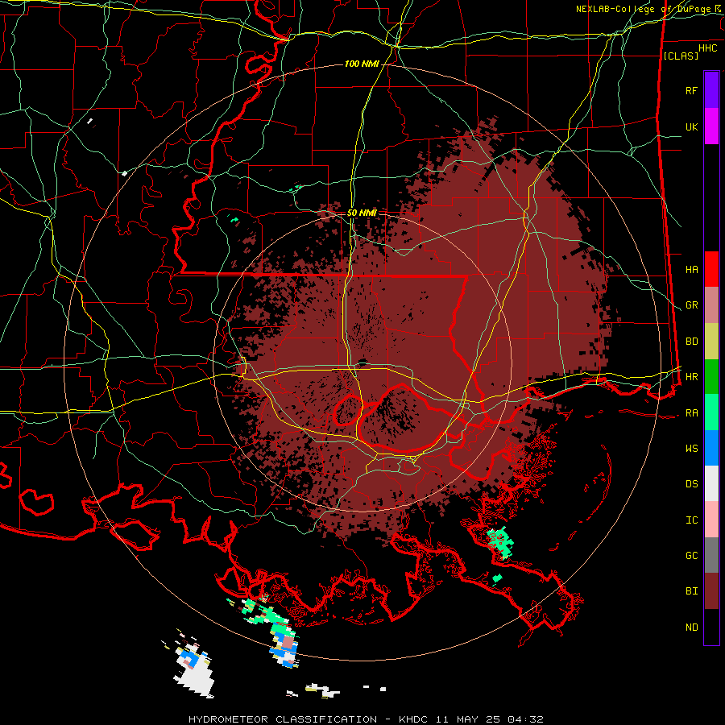This screenshot has height=725, width=725.
Task: Click the DS legend label
Action: pyautogui.click(x=691, y=483)
